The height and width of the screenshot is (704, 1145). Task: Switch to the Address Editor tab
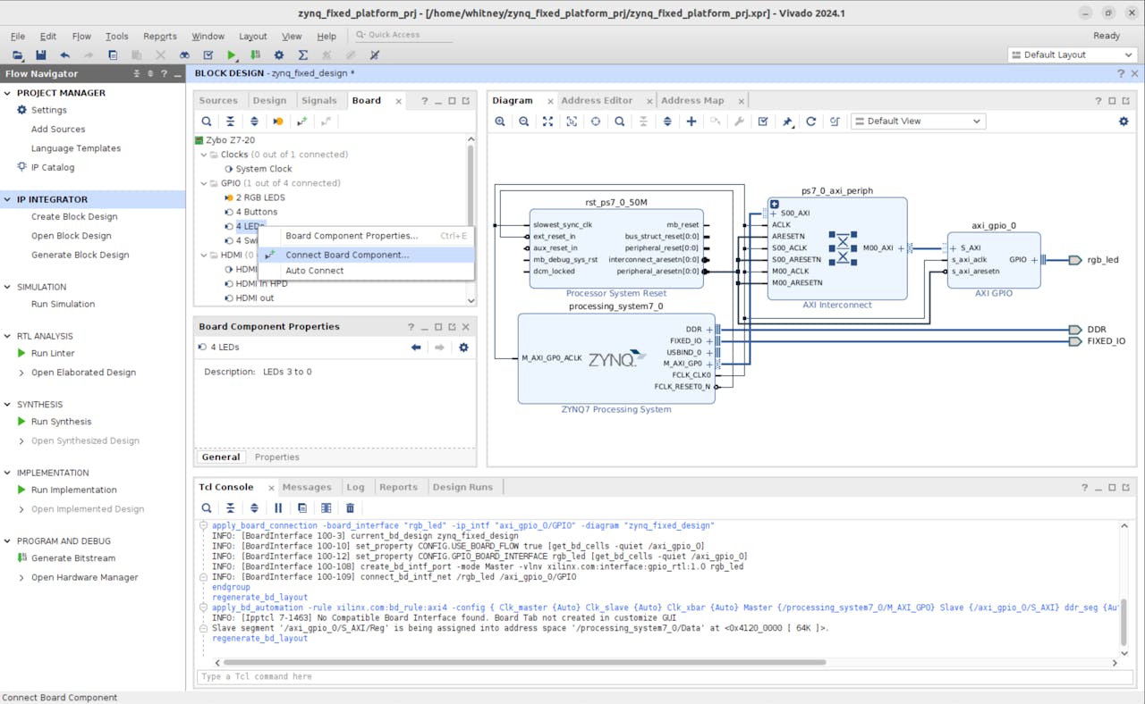click(x=597, y=100)
